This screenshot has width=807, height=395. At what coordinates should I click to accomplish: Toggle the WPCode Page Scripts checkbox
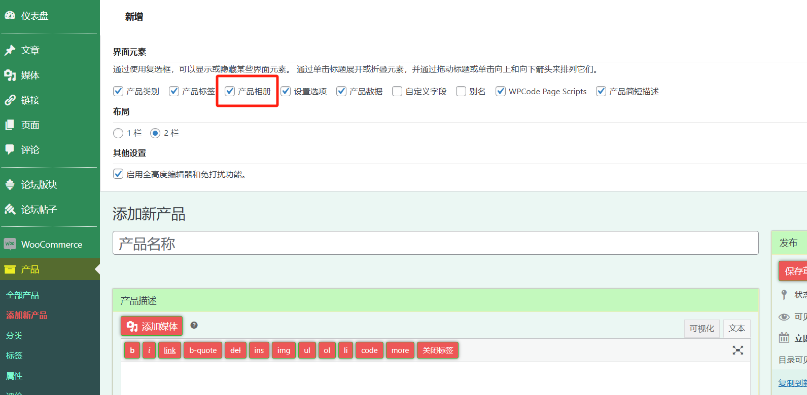[x=501, y=91]
